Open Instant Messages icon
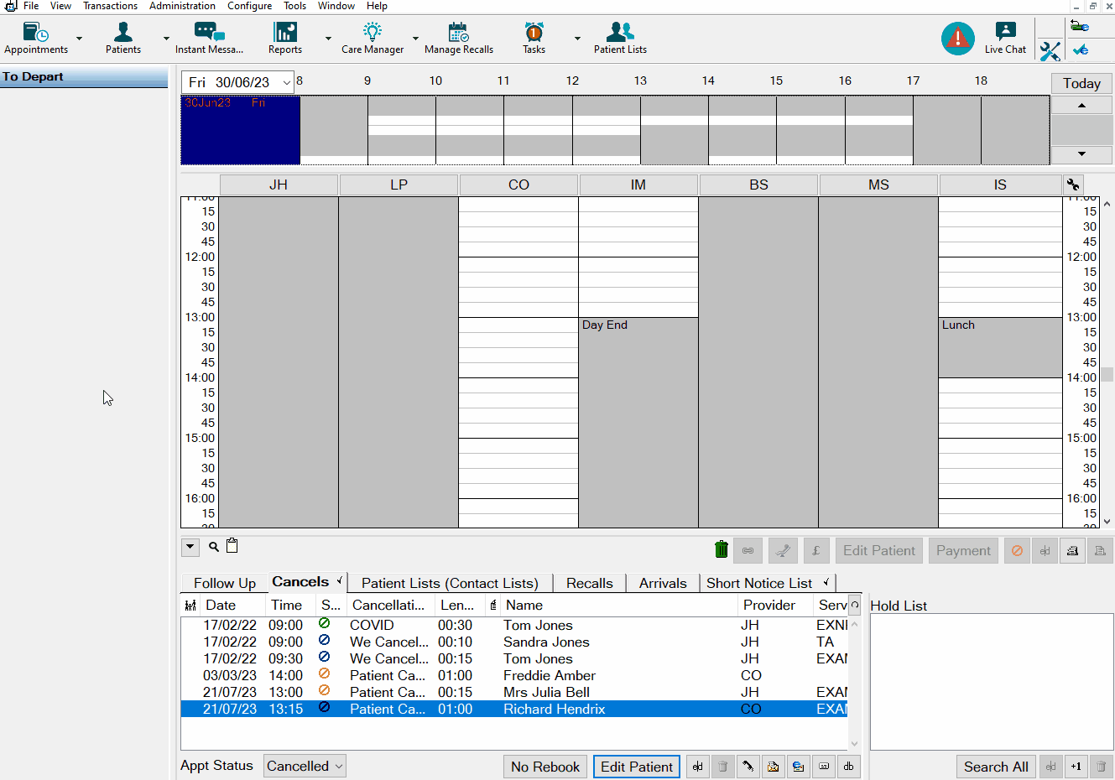This screenshot has height=780, width=1115. pos(209,39)
